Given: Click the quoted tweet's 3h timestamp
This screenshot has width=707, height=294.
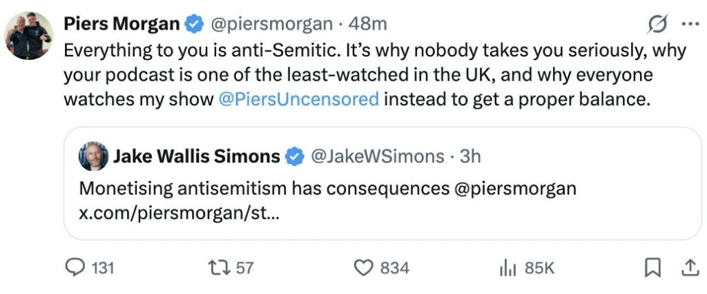Looking at the screenshot, I should (x=470, y=156).
